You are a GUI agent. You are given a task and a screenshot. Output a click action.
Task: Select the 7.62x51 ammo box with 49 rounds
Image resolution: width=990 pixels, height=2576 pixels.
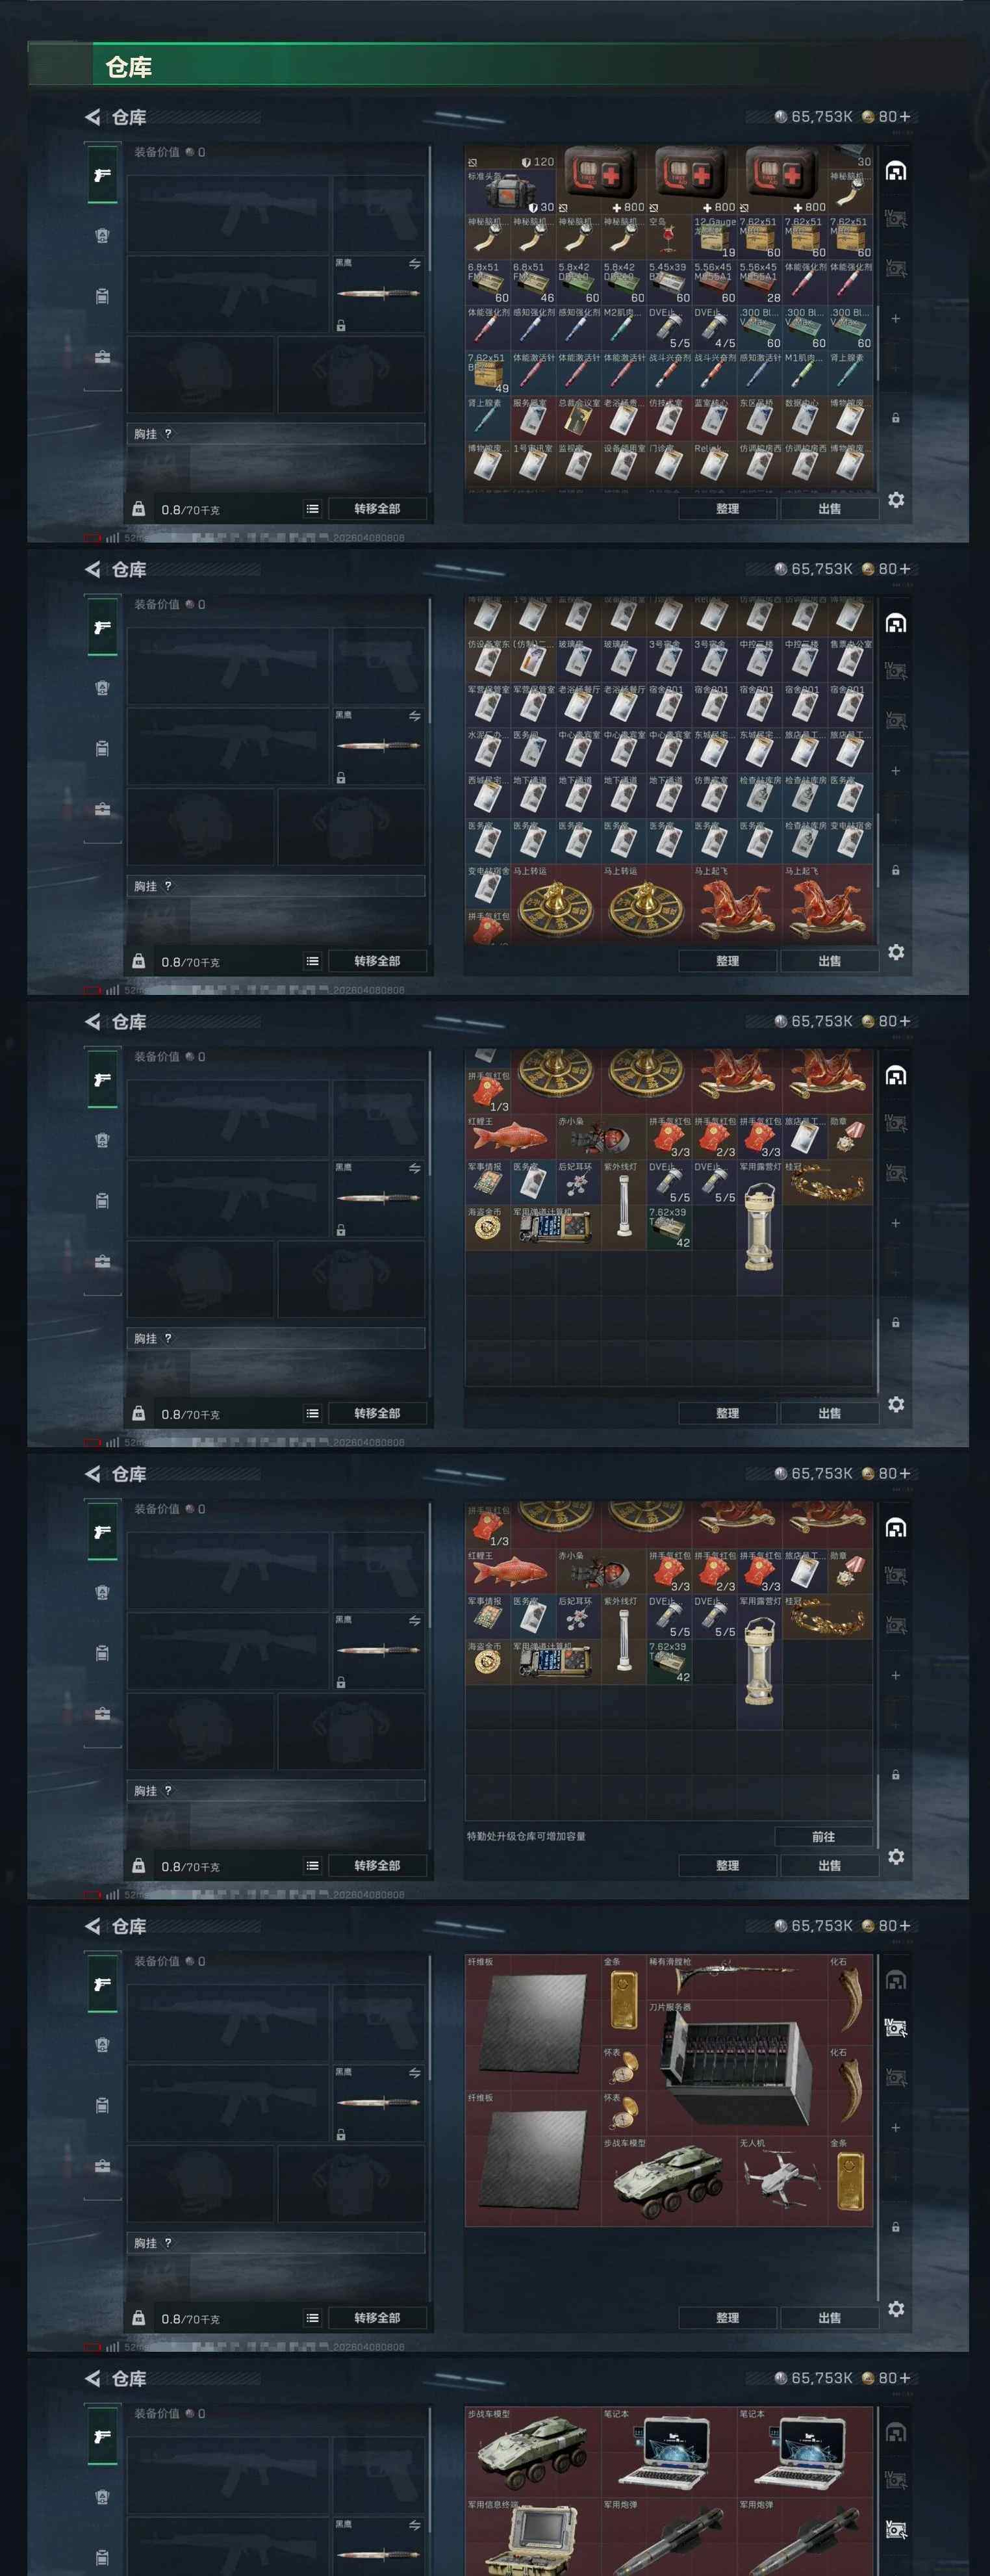click(x=488, y=373)
